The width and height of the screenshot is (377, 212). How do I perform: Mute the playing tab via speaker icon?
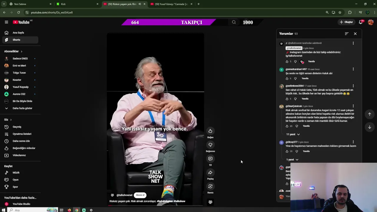click(x=140, y=4)
